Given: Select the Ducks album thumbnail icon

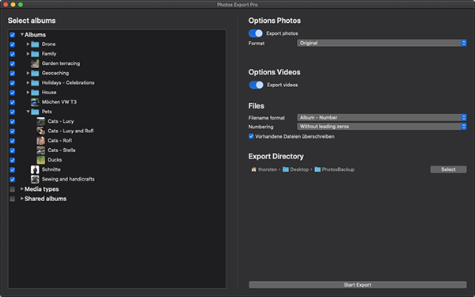Looking at the screenshot, I should click(41, 160).
